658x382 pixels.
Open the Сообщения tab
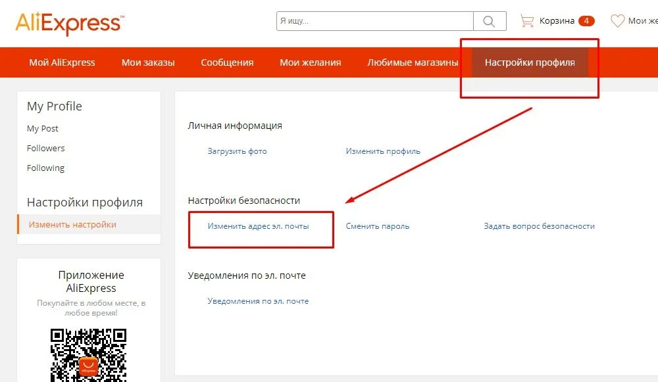(x=227, y=62)
